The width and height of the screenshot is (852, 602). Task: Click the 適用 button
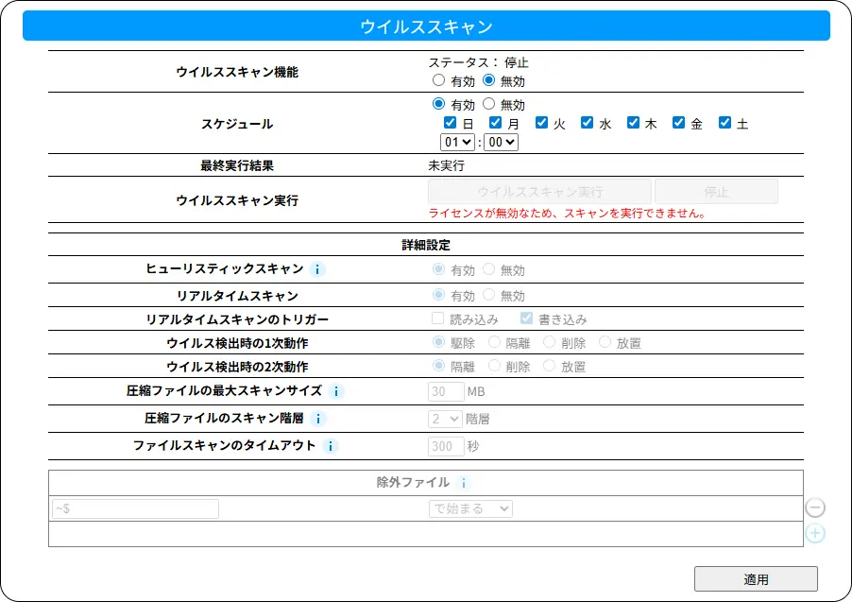756,579
